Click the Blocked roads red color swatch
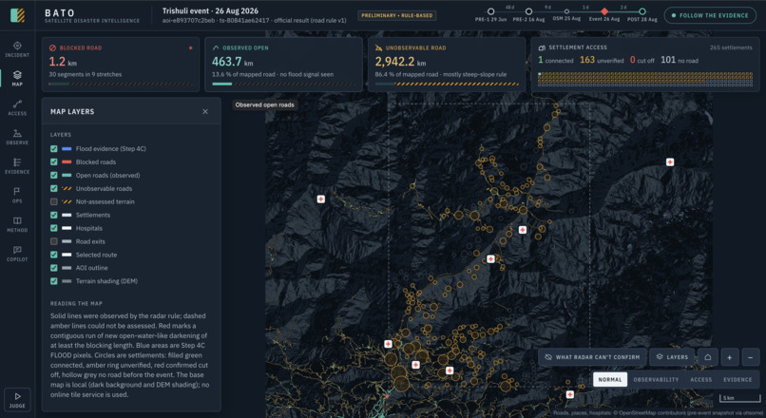The image size is (766, 418). 67,161
